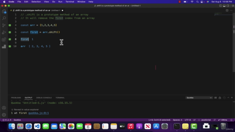Open Finder from the Dock

tap(12, 126)
